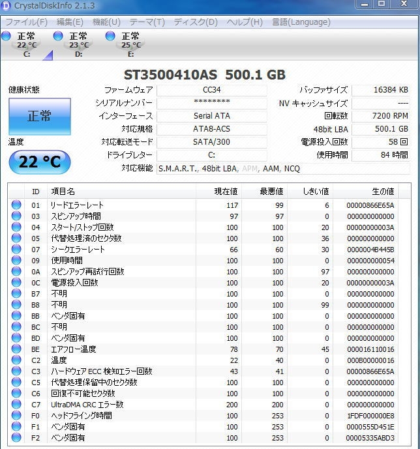Click status icon for C6 回復不可能セクタ数

point(16,393)
